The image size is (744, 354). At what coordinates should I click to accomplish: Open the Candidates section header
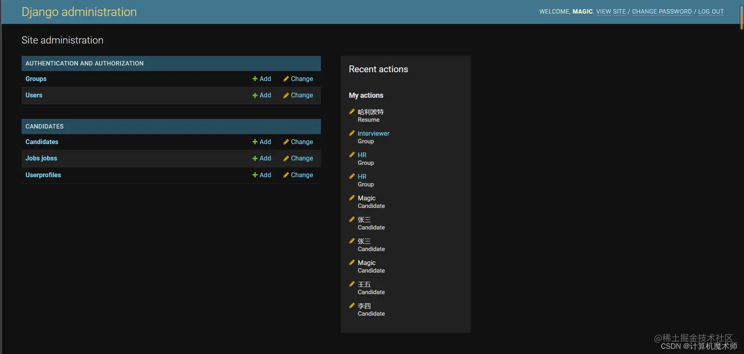coord(44,127)
